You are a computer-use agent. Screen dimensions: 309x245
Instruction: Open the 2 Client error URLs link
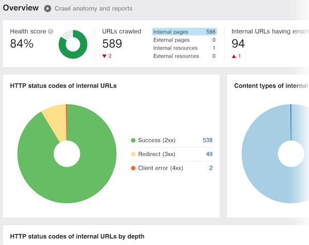tap(211, 168)
